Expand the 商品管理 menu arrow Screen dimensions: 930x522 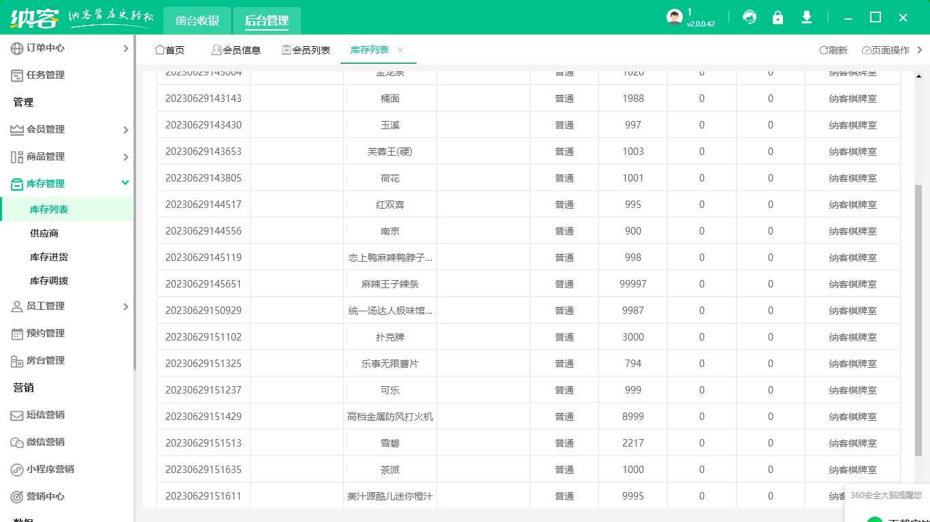coord(125,157)
